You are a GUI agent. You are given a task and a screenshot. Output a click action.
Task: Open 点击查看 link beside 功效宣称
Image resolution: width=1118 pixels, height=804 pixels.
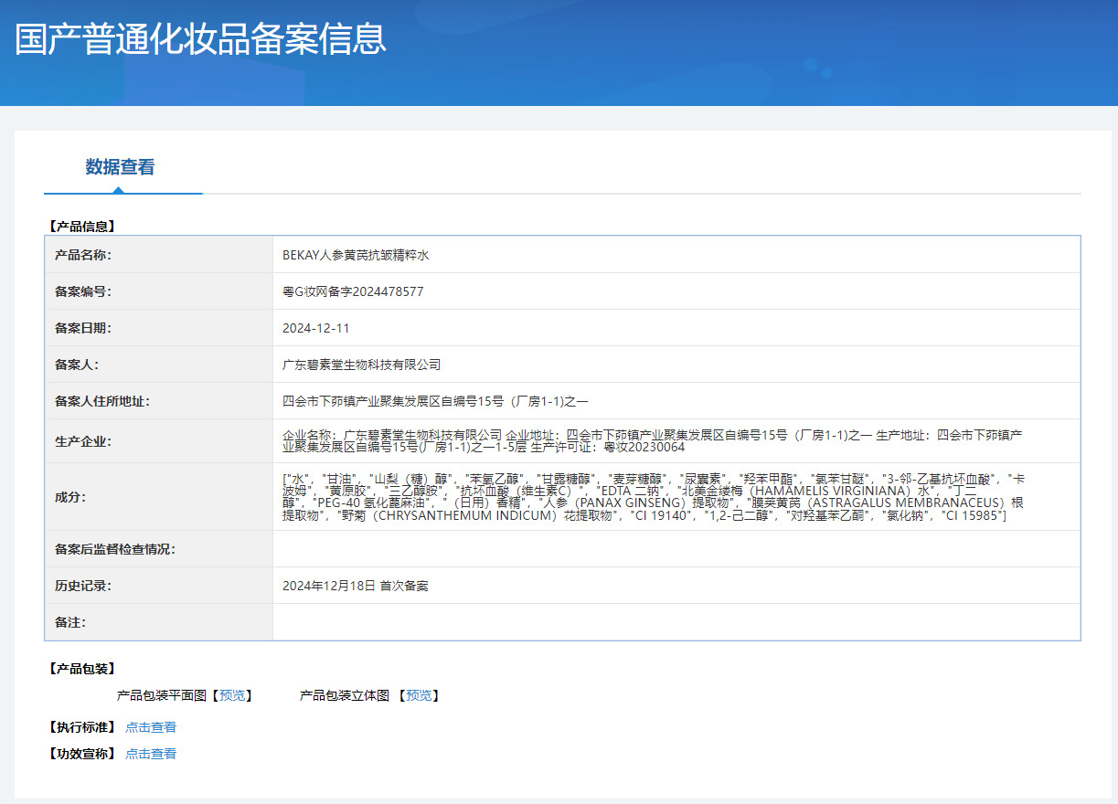click(x=151, y=754)
